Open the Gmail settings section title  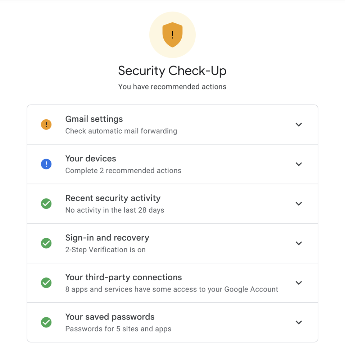pyautogui.click(x=94, y=119)
